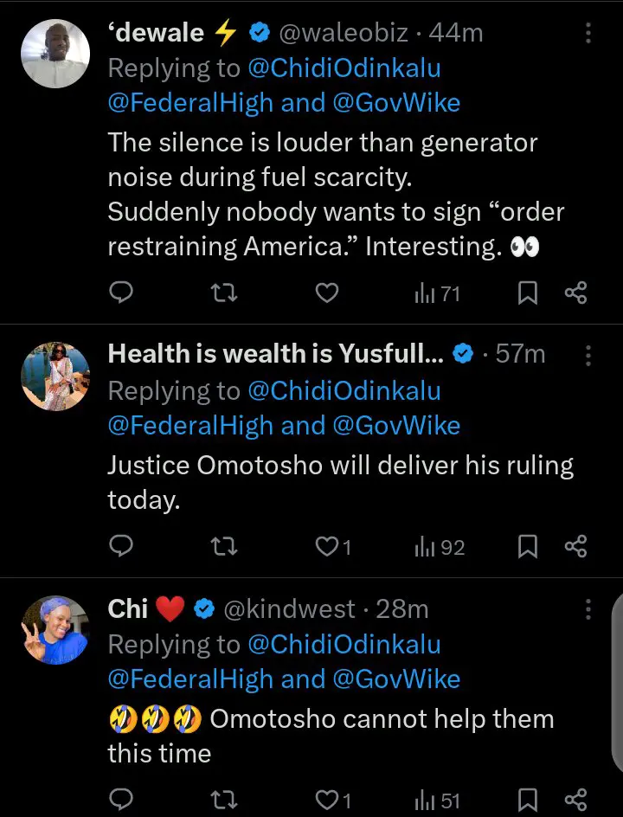Image resolution: width=623 pixels, height=817 pixels.
Task: Bookmark Chi's tweet
Action: click(527, 801)
